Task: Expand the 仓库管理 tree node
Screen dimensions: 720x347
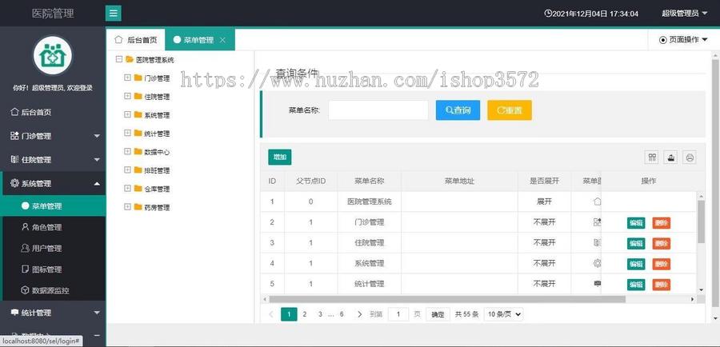Action: (128, 188)
